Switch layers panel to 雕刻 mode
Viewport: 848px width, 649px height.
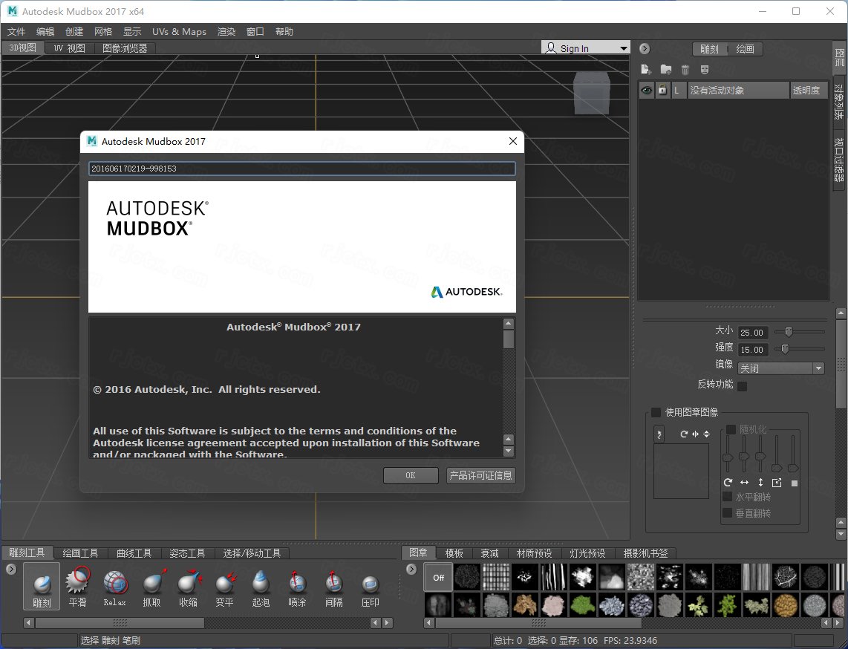[709, 49]
